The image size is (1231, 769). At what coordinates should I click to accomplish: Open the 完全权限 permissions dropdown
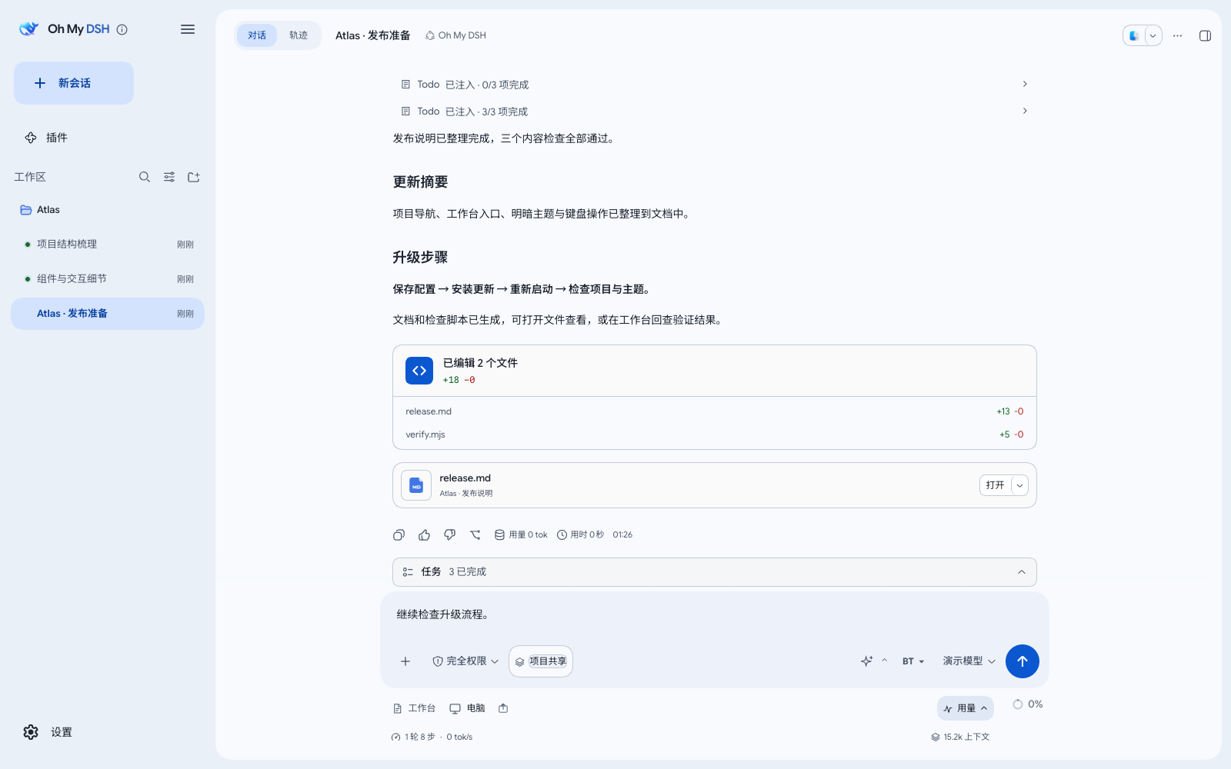tap(465, 661)
